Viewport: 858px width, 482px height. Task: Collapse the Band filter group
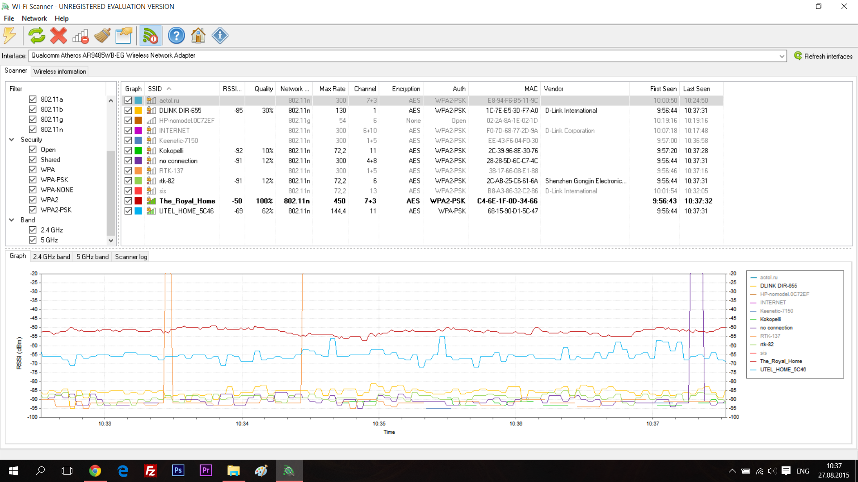(12, 220)
